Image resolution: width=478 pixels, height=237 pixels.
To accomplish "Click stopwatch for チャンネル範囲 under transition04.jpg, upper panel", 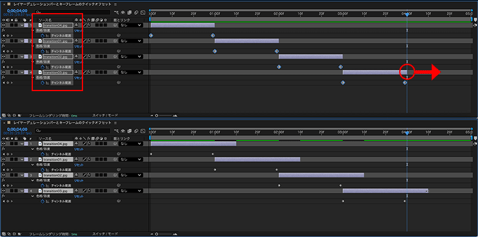I will (42, 36).
